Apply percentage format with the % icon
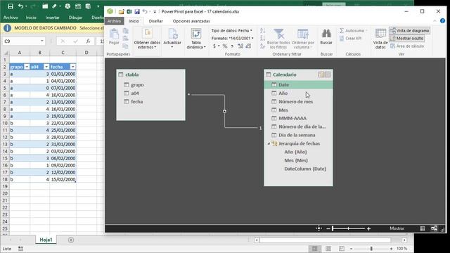This screenshot has width=450, height=253. 225,46
